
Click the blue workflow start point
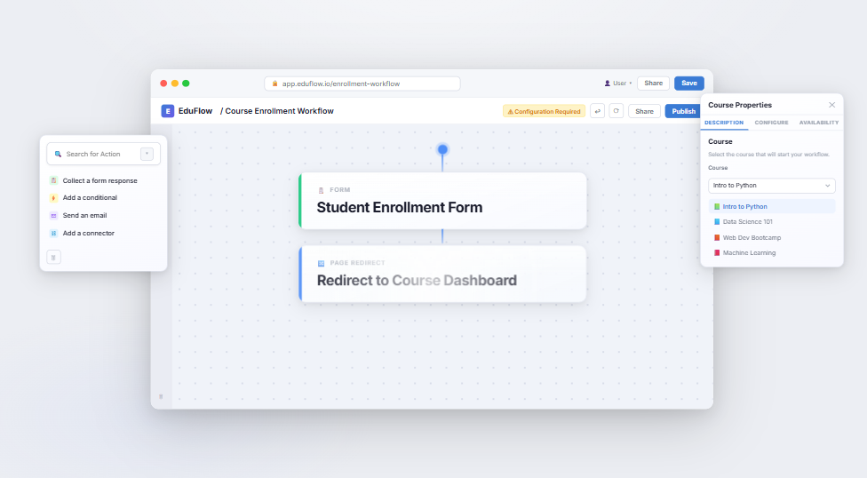pos(442,149)
